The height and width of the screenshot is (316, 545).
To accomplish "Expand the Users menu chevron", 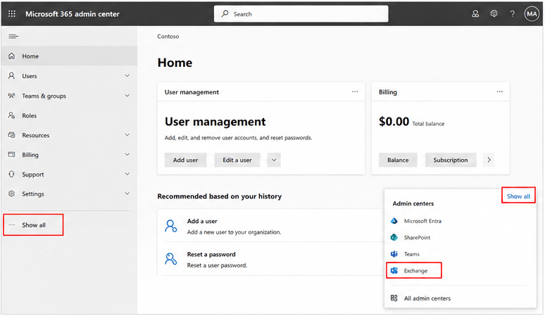I will [127, 76].
